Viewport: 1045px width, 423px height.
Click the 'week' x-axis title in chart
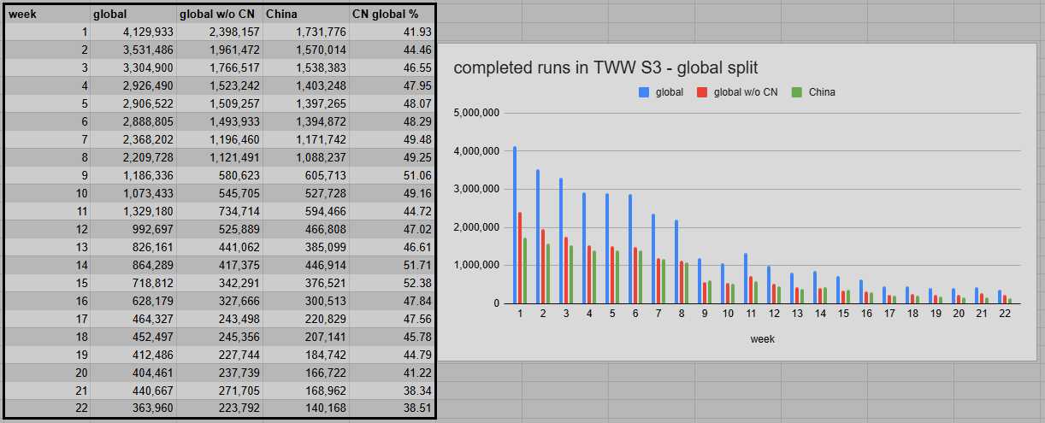pyautogui.click(x=762, y=339)
